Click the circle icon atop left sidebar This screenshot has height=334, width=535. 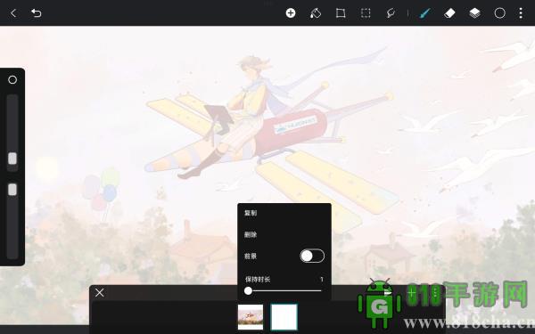click(x=12, y=80)
